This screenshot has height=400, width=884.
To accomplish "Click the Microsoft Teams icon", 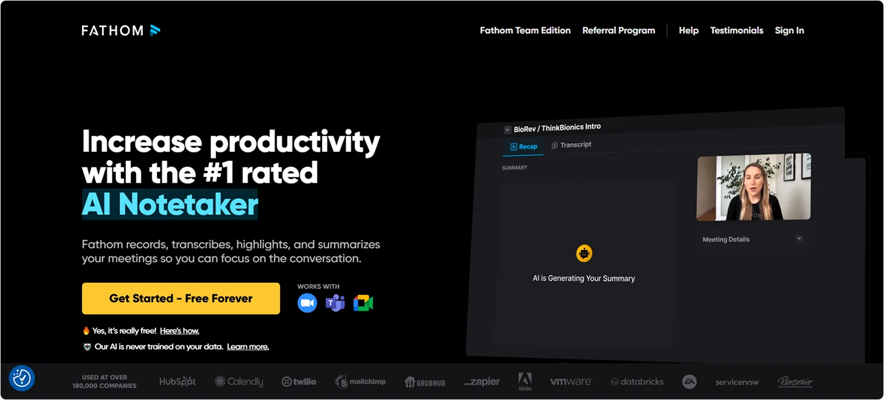I will click(335, 303).
